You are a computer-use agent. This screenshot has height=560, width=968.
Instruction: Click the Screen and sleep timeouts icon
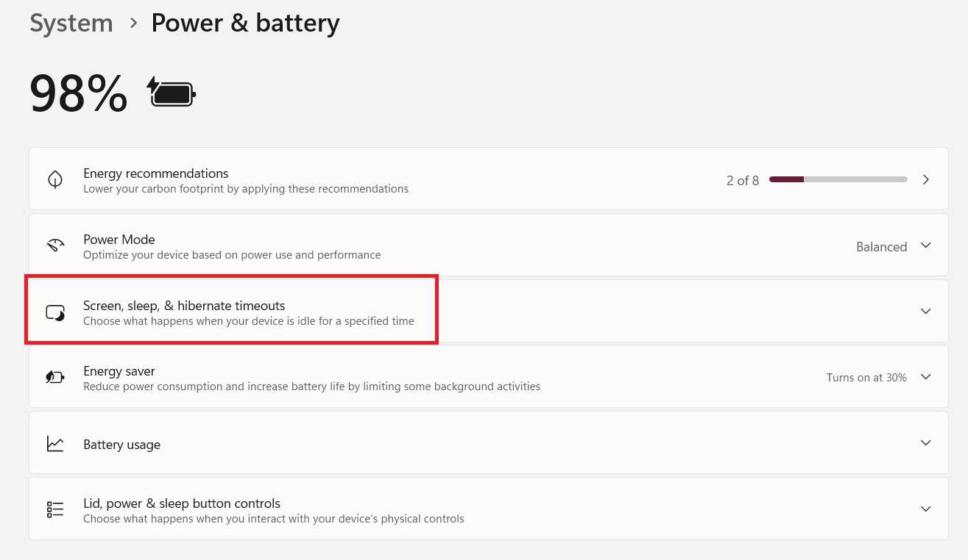pos(55,312)
